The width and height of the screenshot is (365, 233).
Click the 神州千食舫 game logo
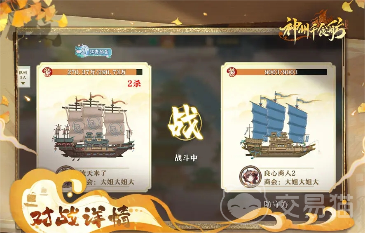tap(312, 28)
